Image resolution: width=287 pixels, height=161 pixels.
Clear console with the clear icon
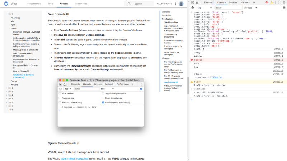pos(193,8)
